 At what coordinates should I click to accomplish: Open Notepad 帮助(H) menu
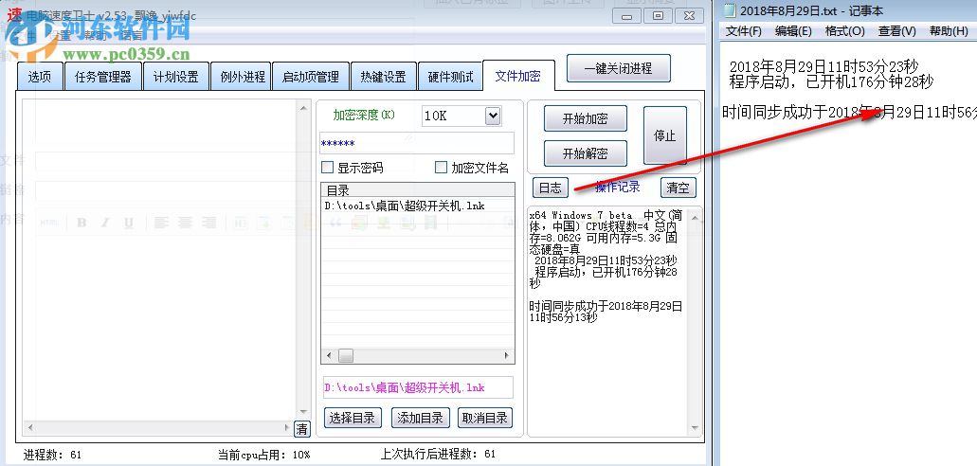(x=949, y=30)
